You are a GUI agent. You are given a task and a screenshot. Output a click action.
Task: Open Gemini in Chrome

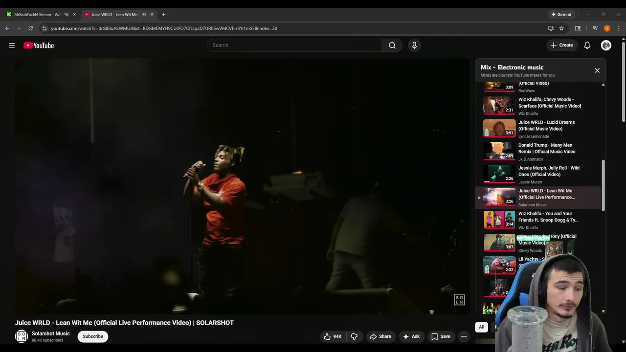(x=561, y=14)
